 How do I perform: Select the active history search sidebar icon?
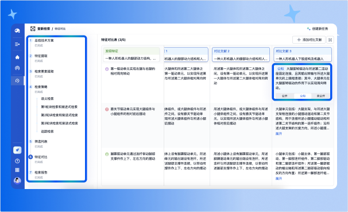[17, 80]
